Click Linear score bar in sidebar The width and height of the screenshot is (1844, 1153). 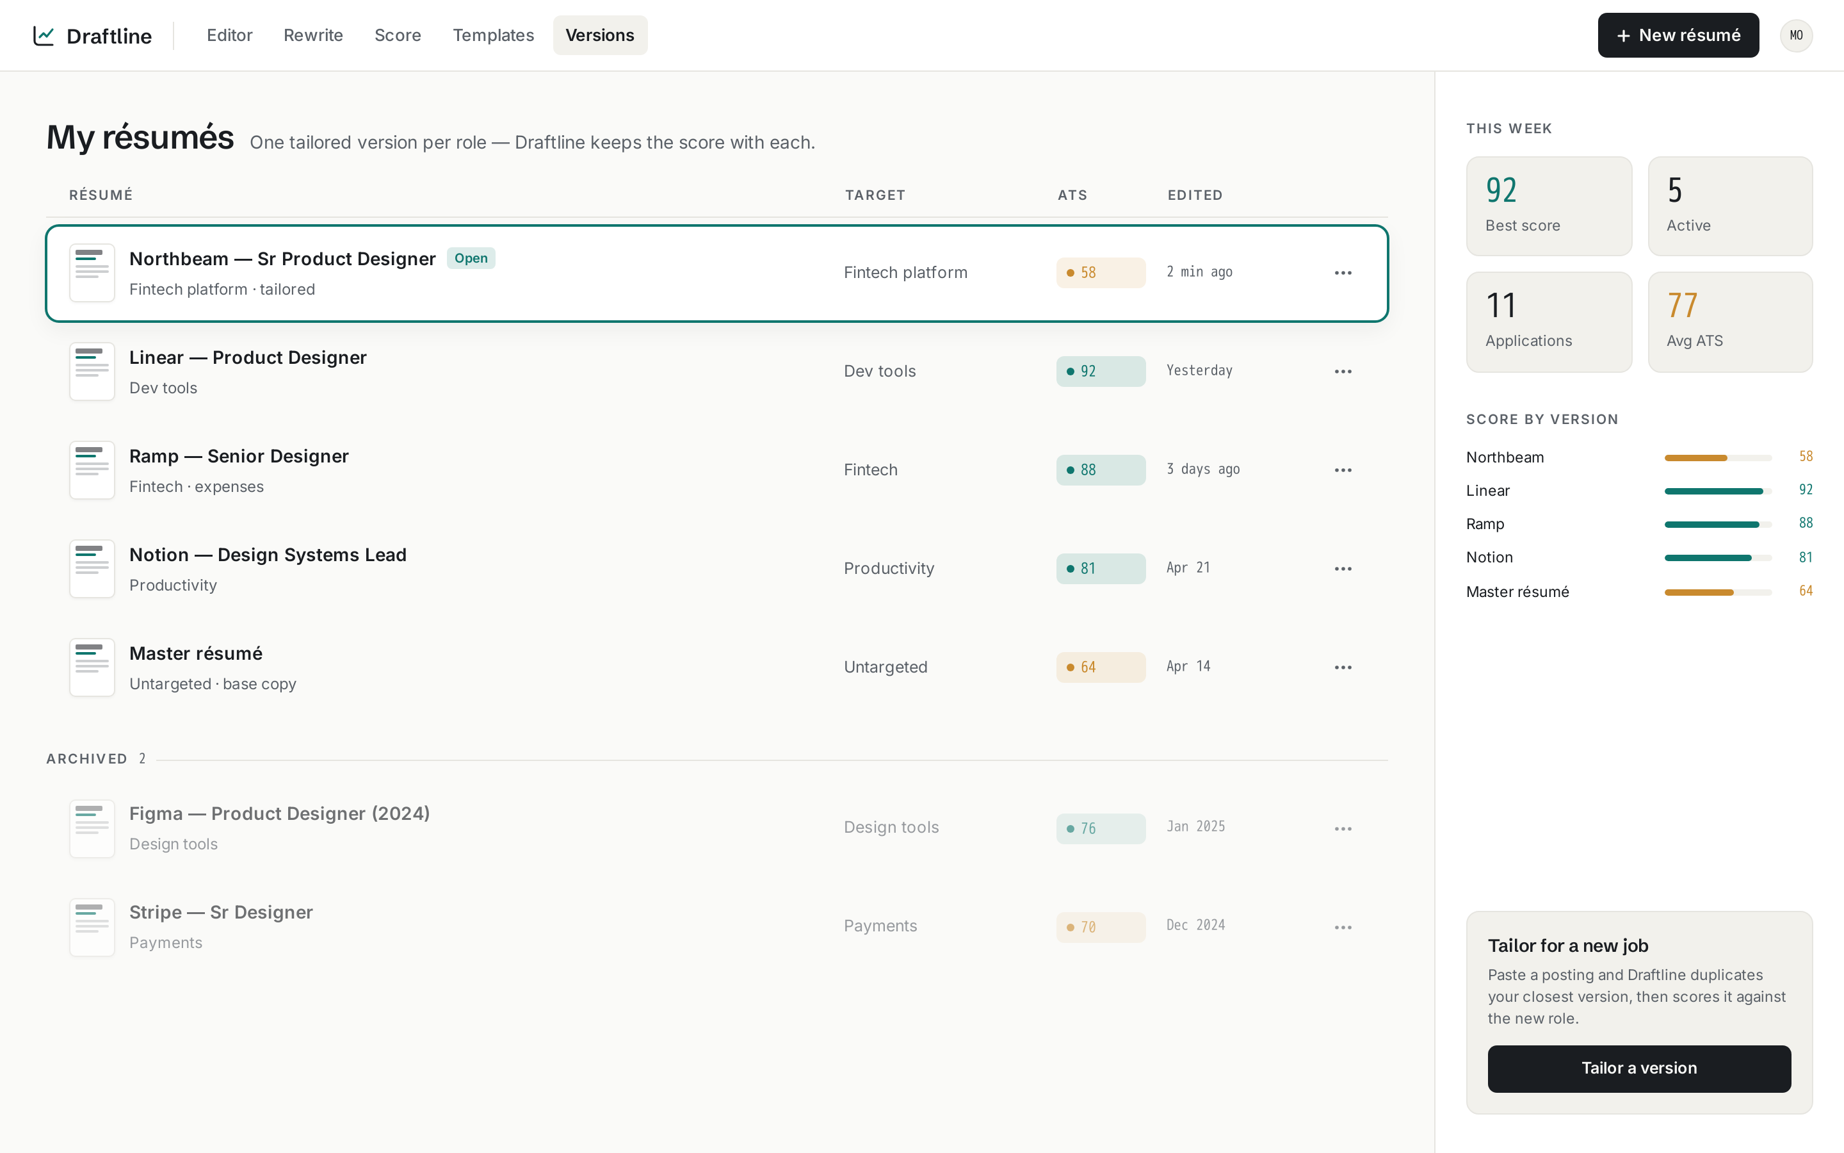pyautogui.click(x=1717, y=491)
